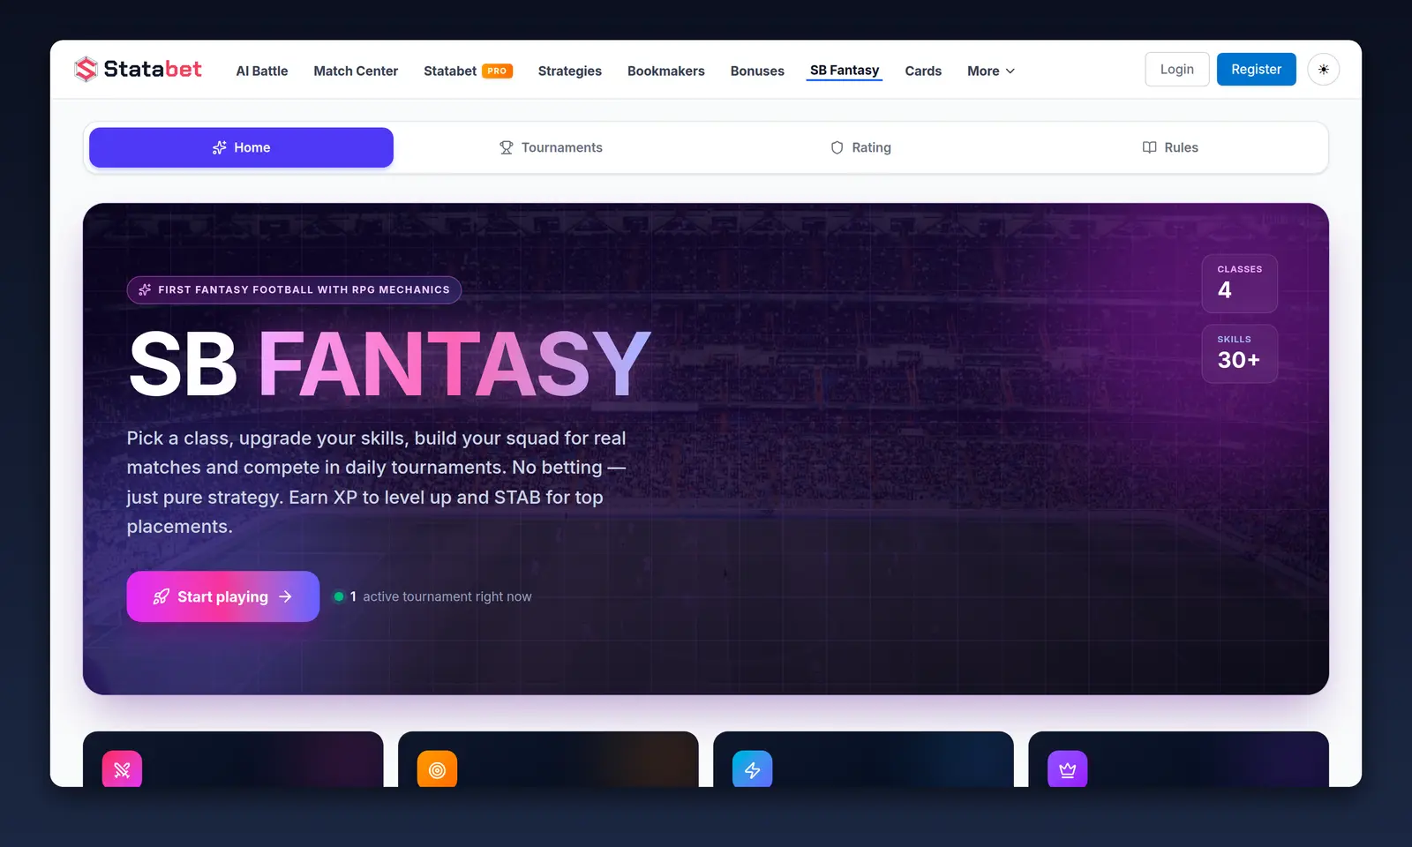Image resolution: width=1412 pixels, height=847 pixels.
Task: Click the green active tournament indicator dot
Action: point(338,597)
